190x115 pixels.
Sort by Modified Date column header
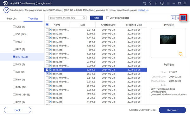(x=134, y=25)
